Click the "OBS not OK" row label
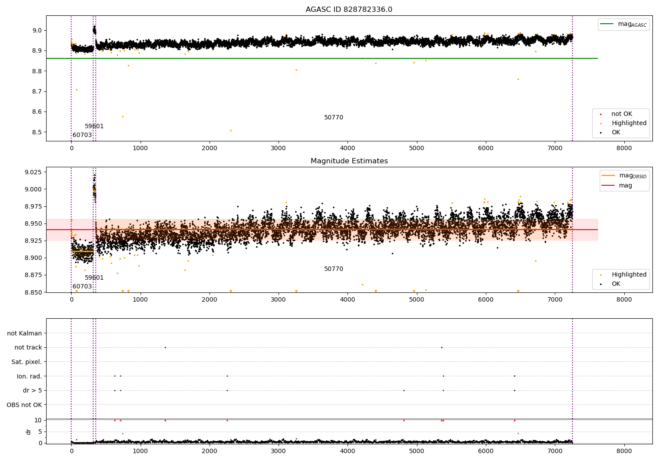The width and height of the screenshot is (659, 461). click(25, 405)
